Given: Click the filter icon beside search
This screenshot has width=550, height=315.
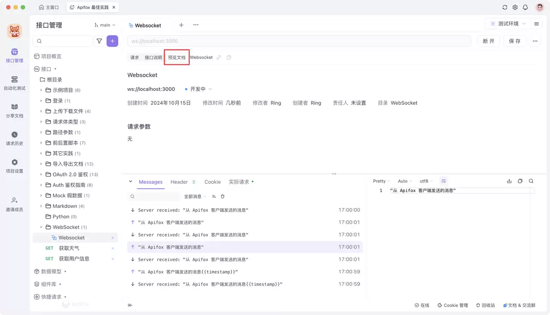Looking at the screenshot, I should [x=99, y=41].
